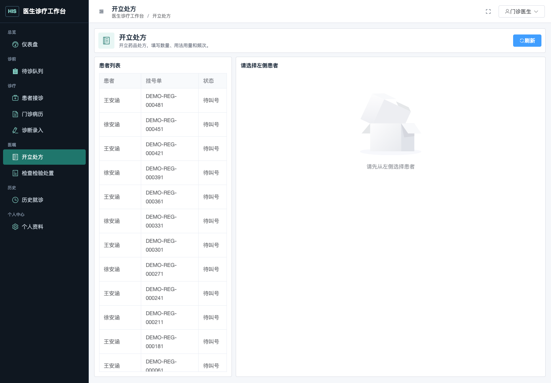The width and height of the screenshot is (551, 383).
Task: Collapse the sidebar with hamburger icon
Action: 101,11
